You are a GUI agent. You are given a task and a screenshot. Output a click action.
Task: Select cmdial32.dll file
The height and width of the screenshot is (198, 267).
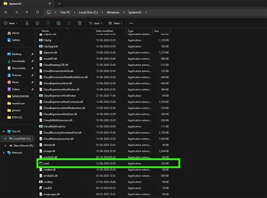tap(104, 176)
